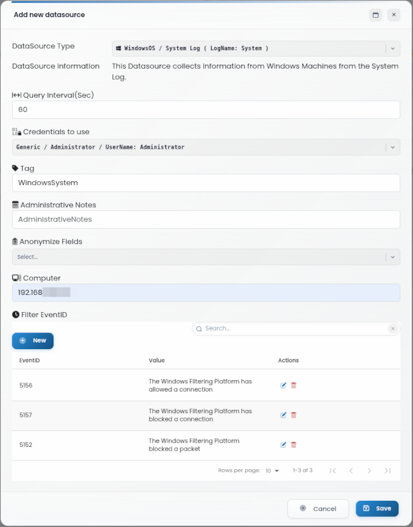Change rows per page value

pos(272,470)
